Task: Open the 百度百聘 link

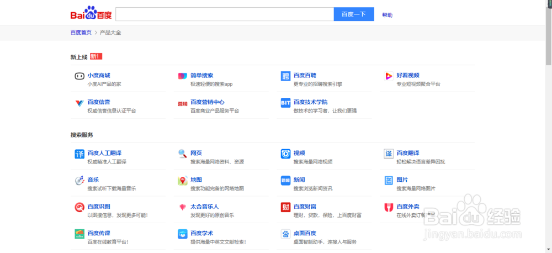Action: [305, 76]
